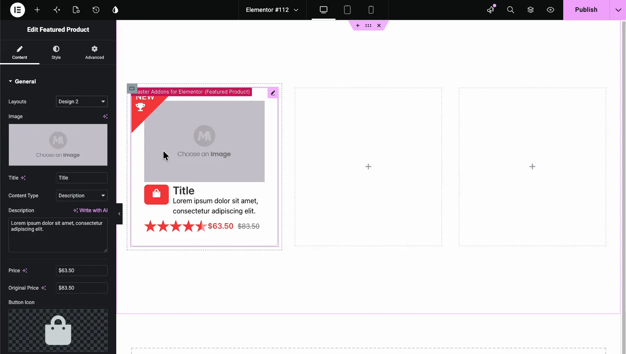Open the Elementor logo menu
626x354 pixels.
(x=17, y=10)
